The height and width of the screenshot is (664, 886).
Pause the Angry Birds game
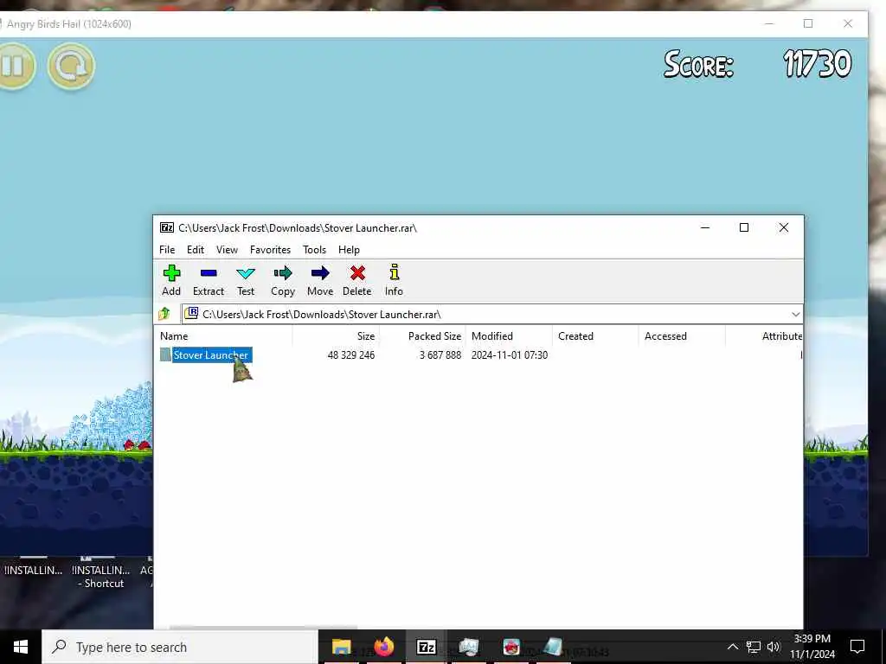pos(16,66)
